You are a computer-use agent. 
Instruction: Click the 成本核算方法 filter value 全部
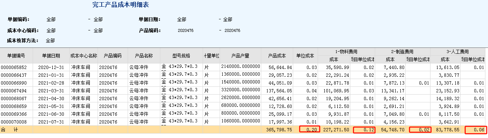[50, 40]
